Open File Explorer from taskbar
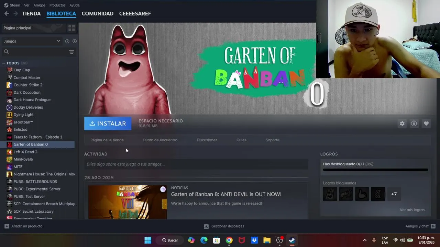440x247 pixels. [x=267, y=240]
